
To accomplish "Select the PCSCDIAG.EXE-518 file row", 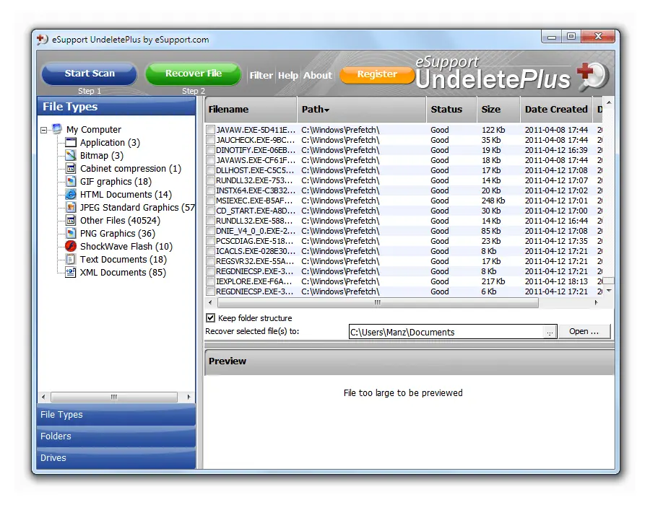I will tap(404, 241).
